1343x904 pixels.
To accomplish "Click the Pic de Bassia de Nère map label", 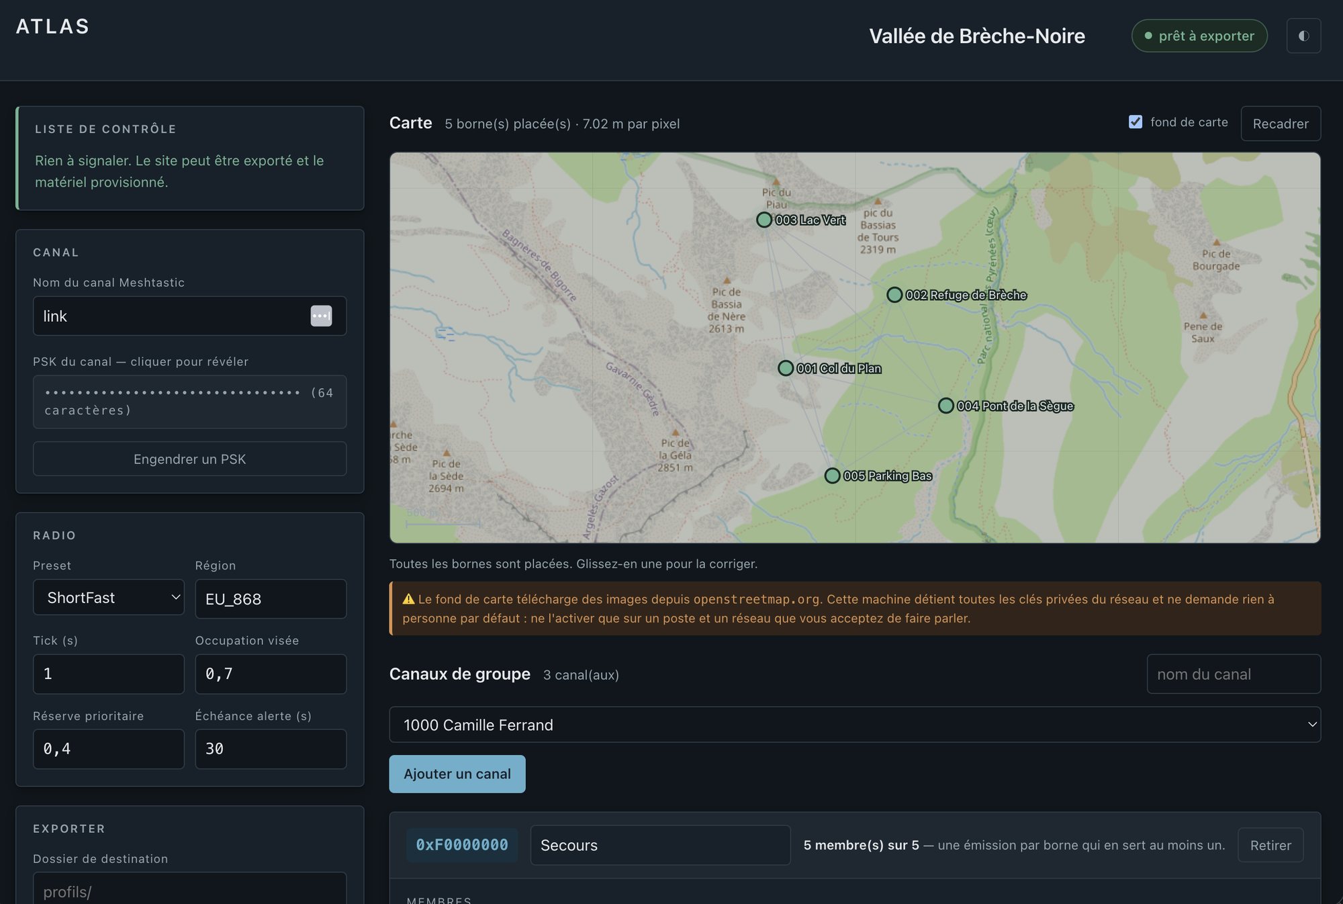I will [727, 310].
